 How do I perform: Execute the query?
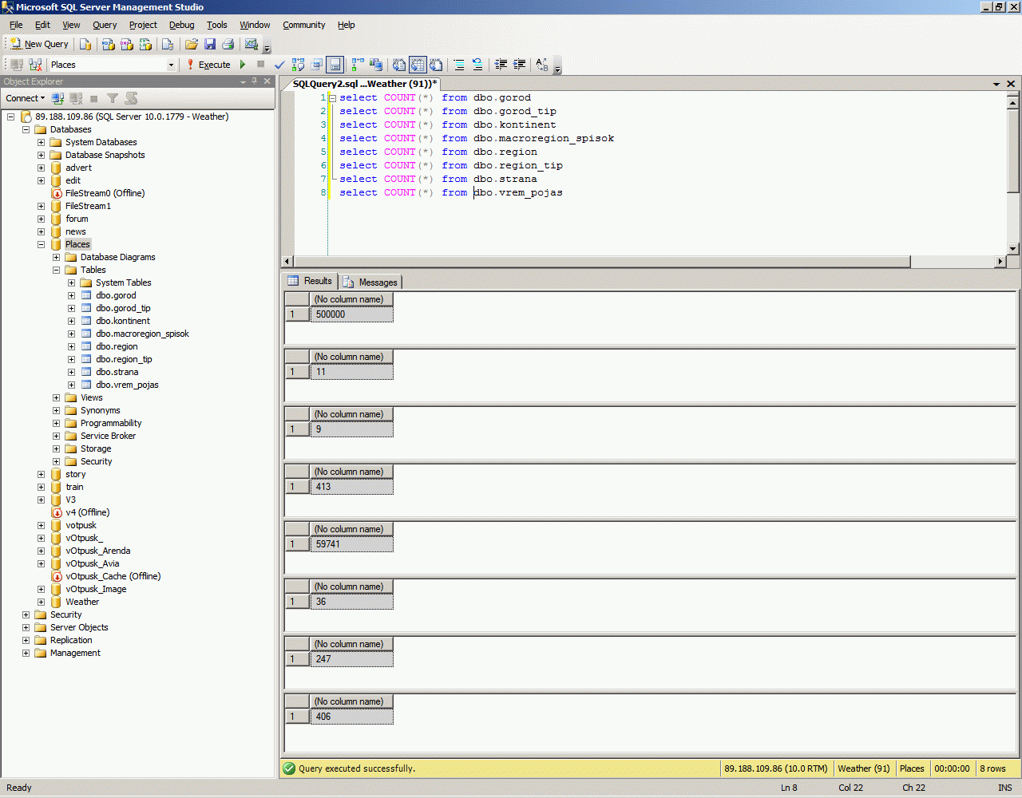(x=208, y=65)
